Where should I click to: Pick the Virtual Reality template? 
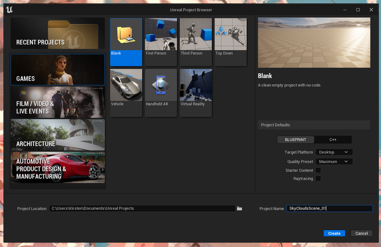click(196, 93)
